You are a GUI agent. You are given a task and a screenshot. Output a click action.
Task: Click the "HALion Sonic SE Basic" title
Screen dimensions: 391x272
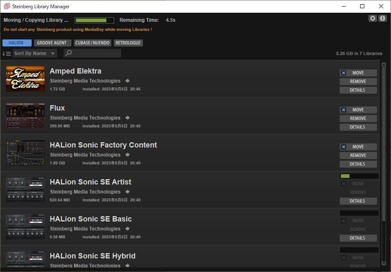[91, 219]
